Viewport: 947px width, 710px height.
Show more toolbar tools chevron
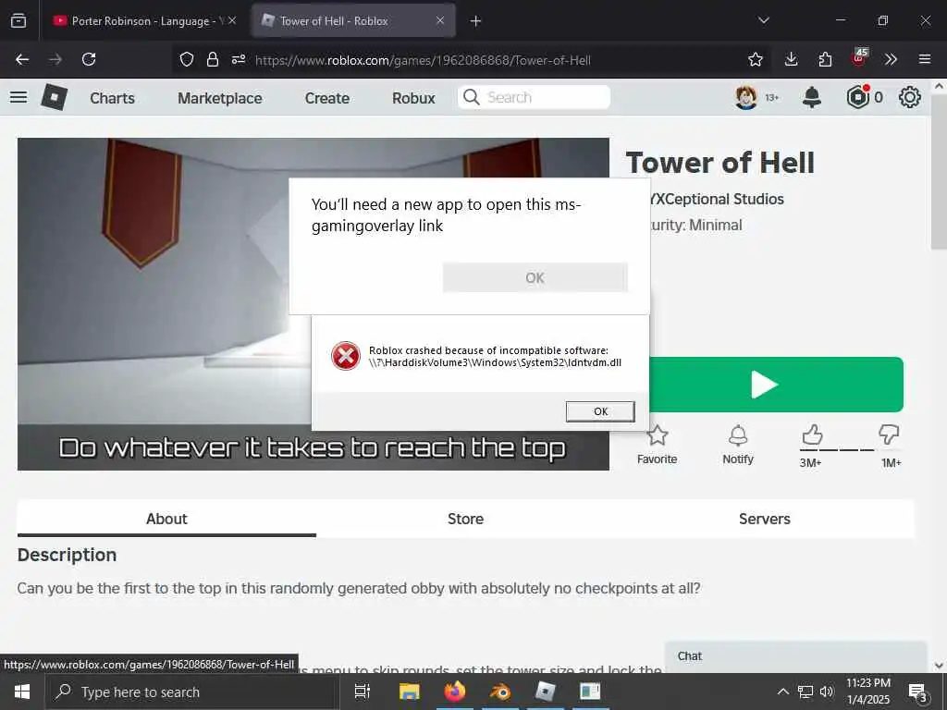click(x=891, y=59)
